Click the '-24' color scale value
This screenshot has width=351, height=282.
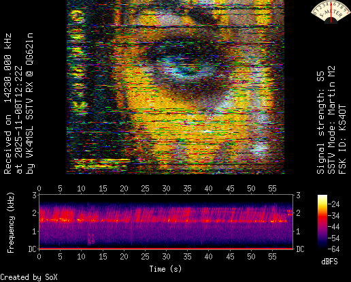pyautogui.click(x=334, y=204)
